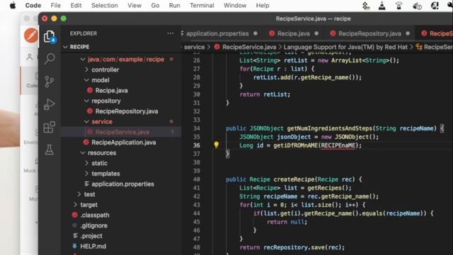Open the Search view in activity bar

[50, 58]
